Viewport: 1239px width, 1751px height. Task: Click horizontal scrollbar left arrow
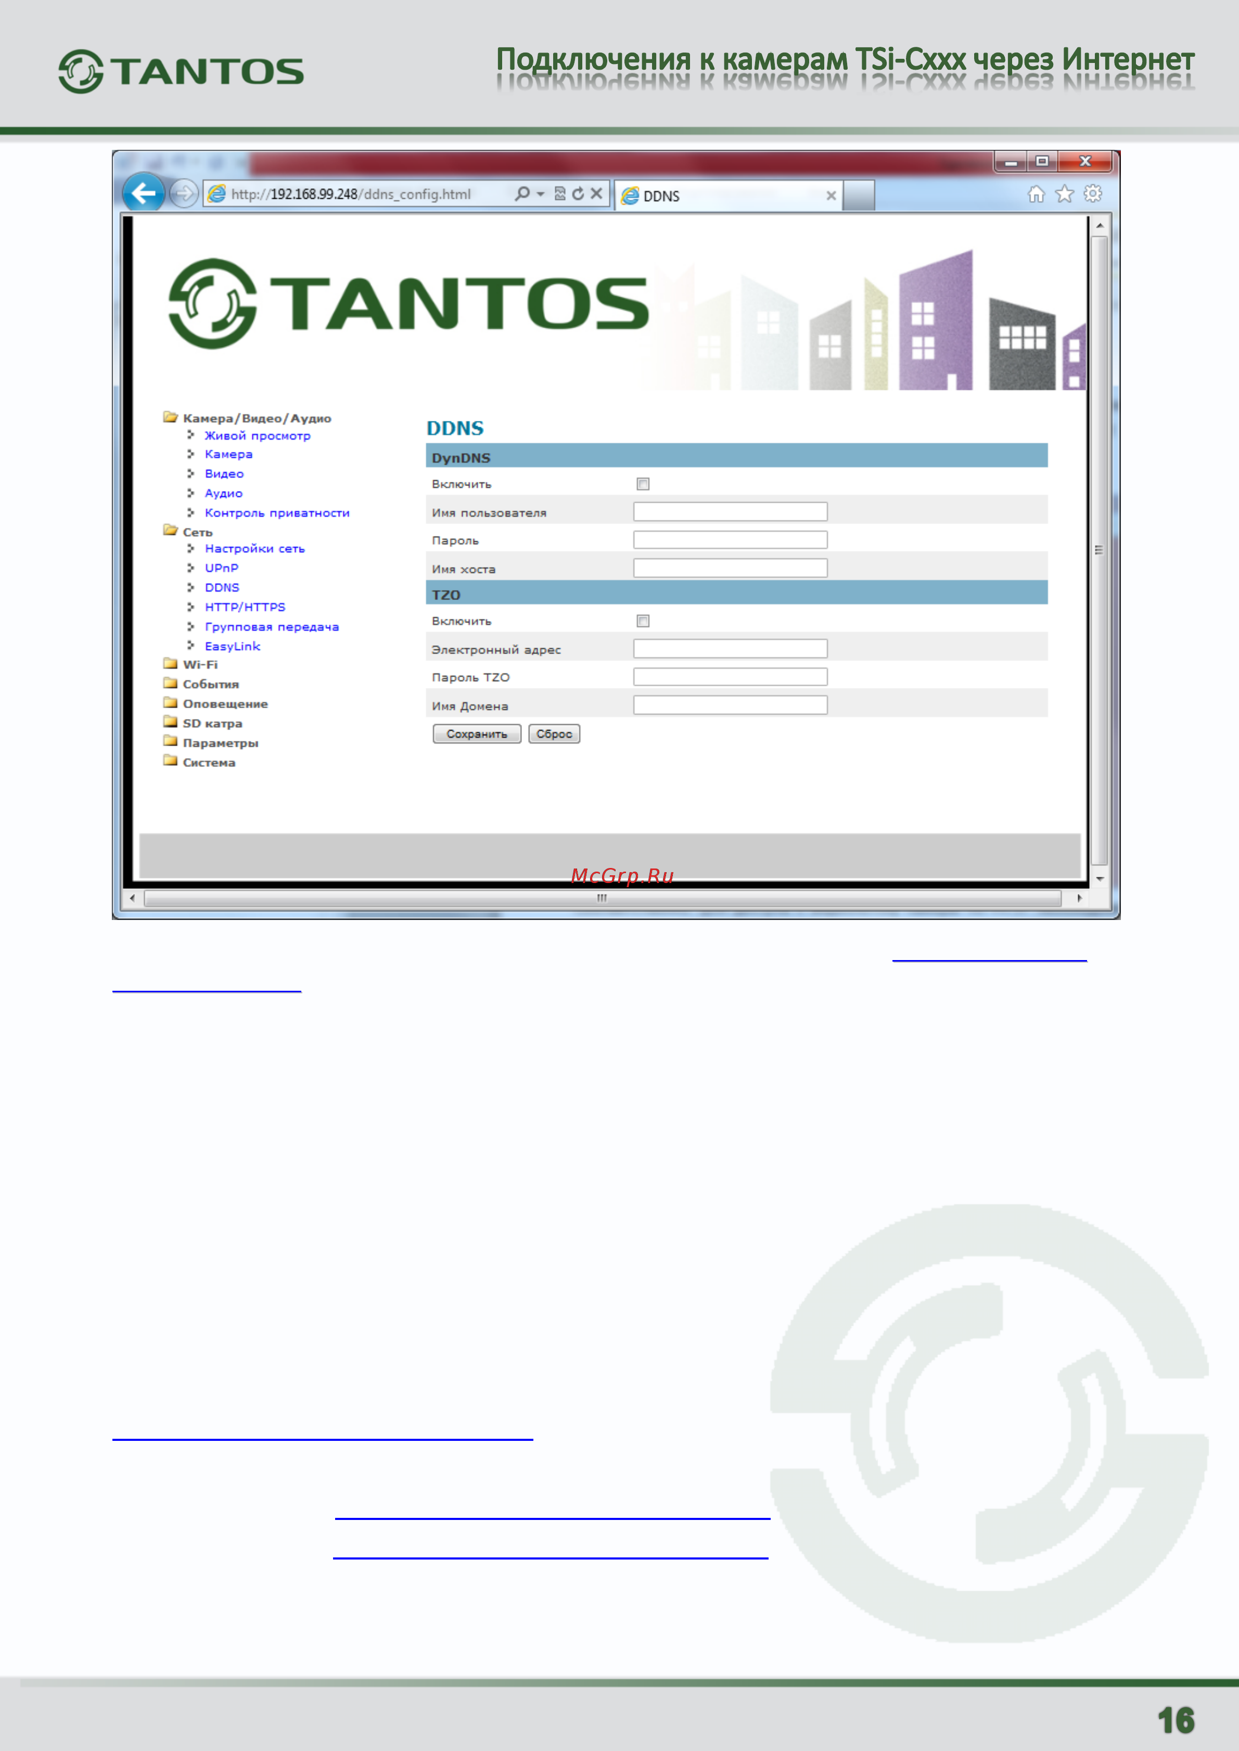[x=133, y=898]
